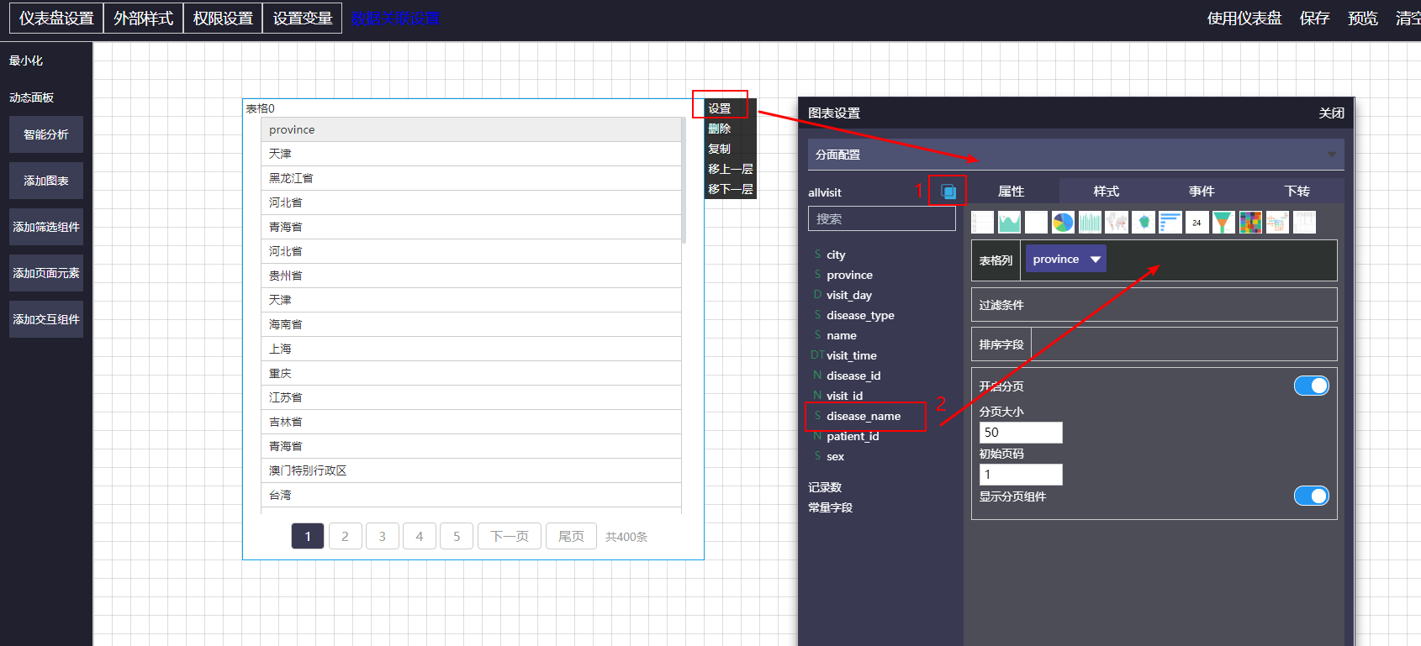Click the 保存 button
Viewport: 1421px width, 646px height.
[x=1314, y=18]
